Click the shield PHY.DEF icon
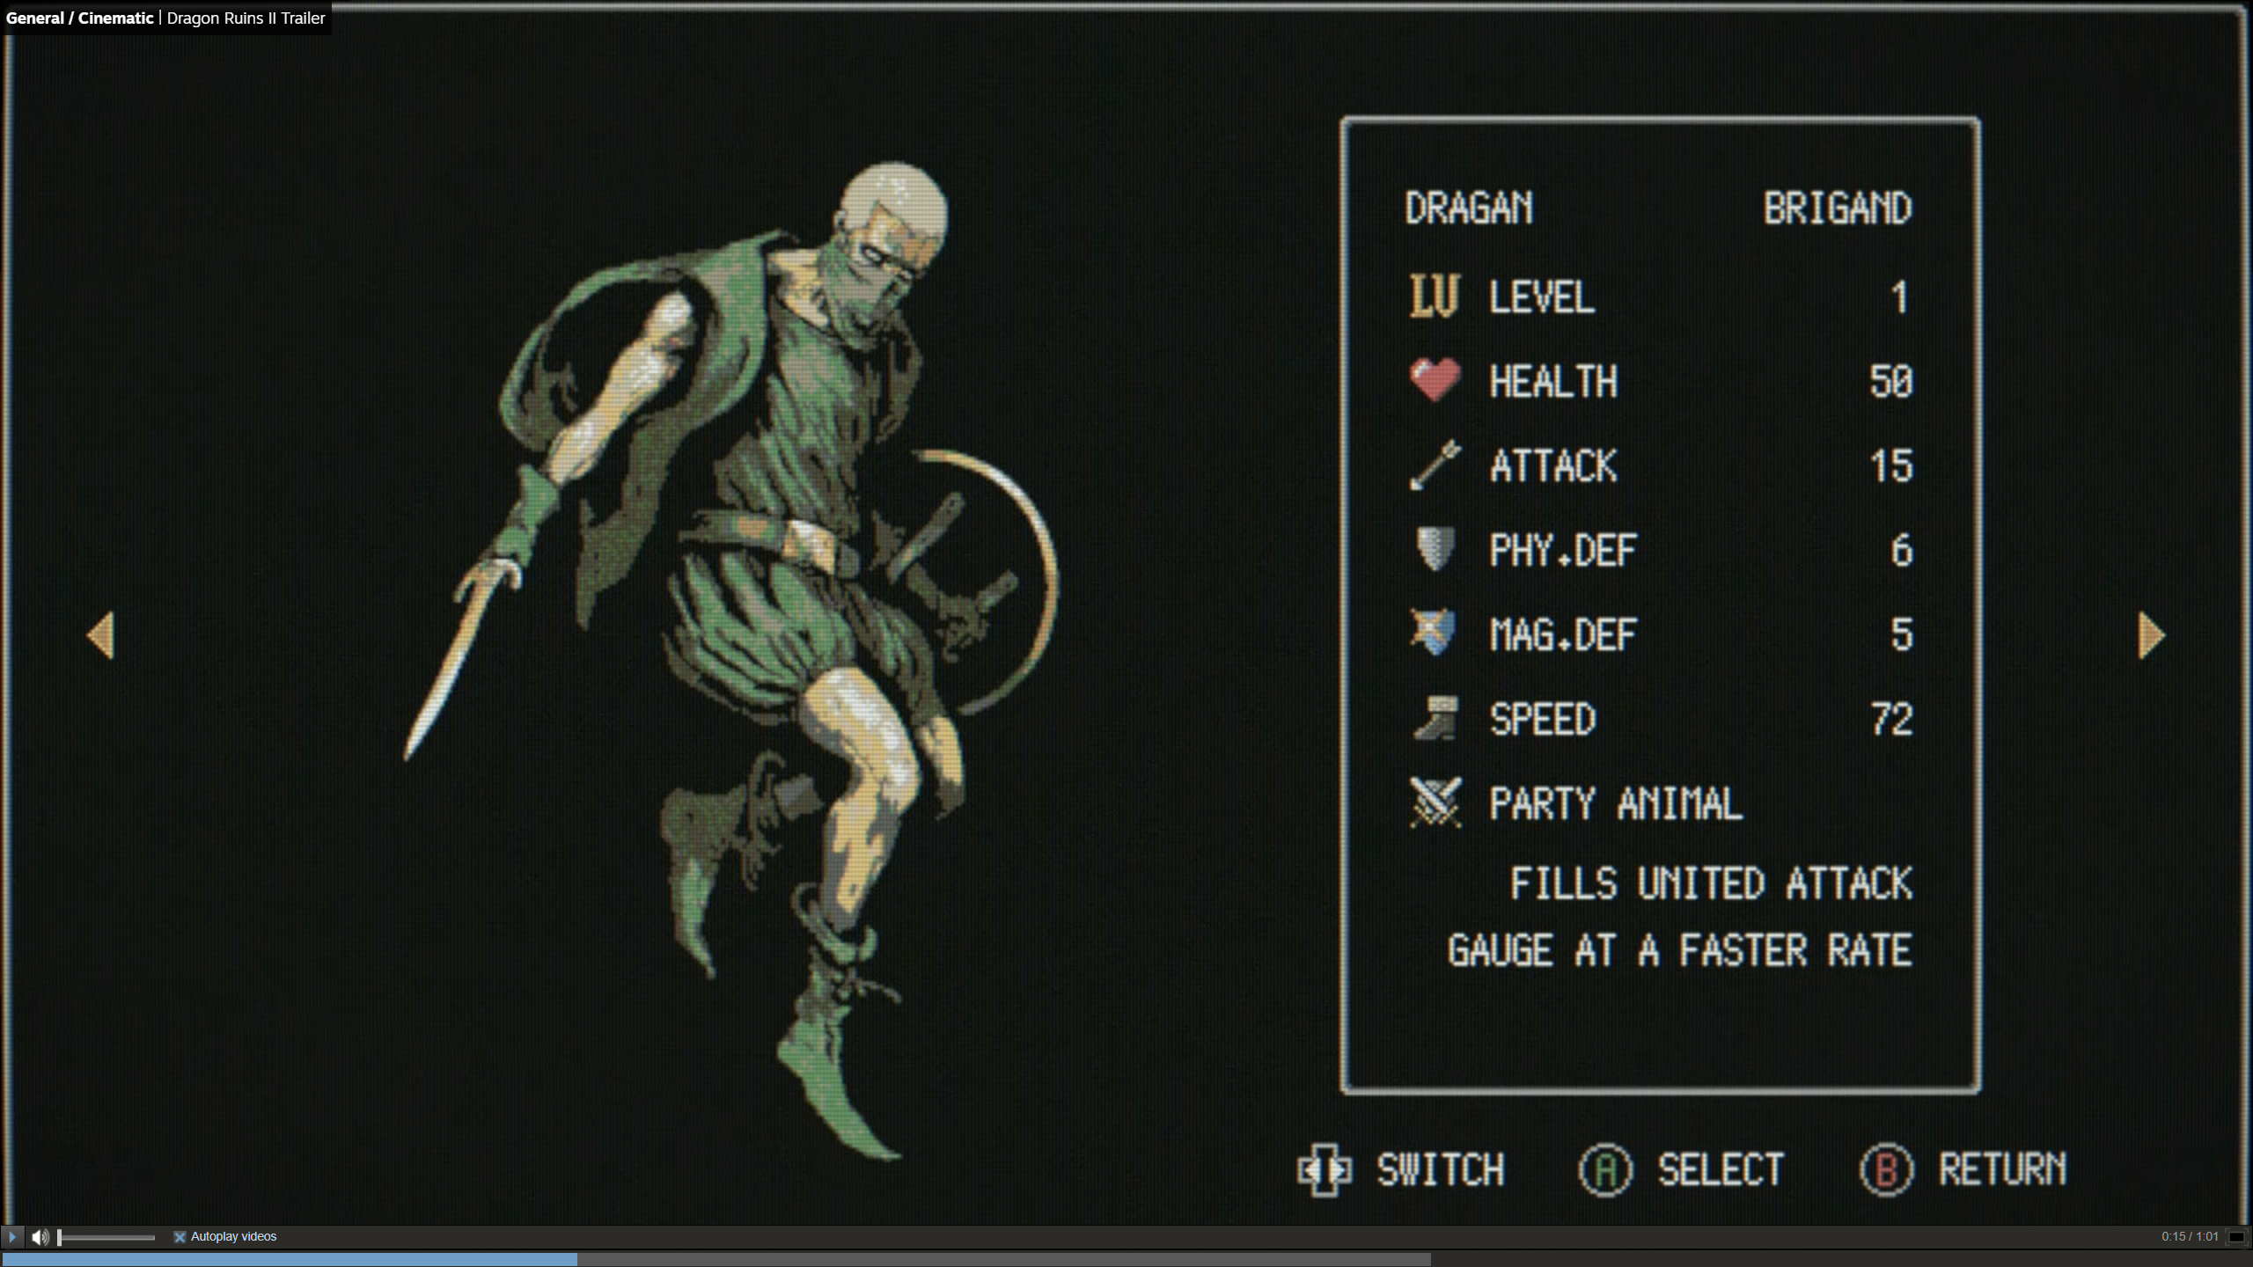The image size is (2253, 1267). click(x=1435, y=549)
